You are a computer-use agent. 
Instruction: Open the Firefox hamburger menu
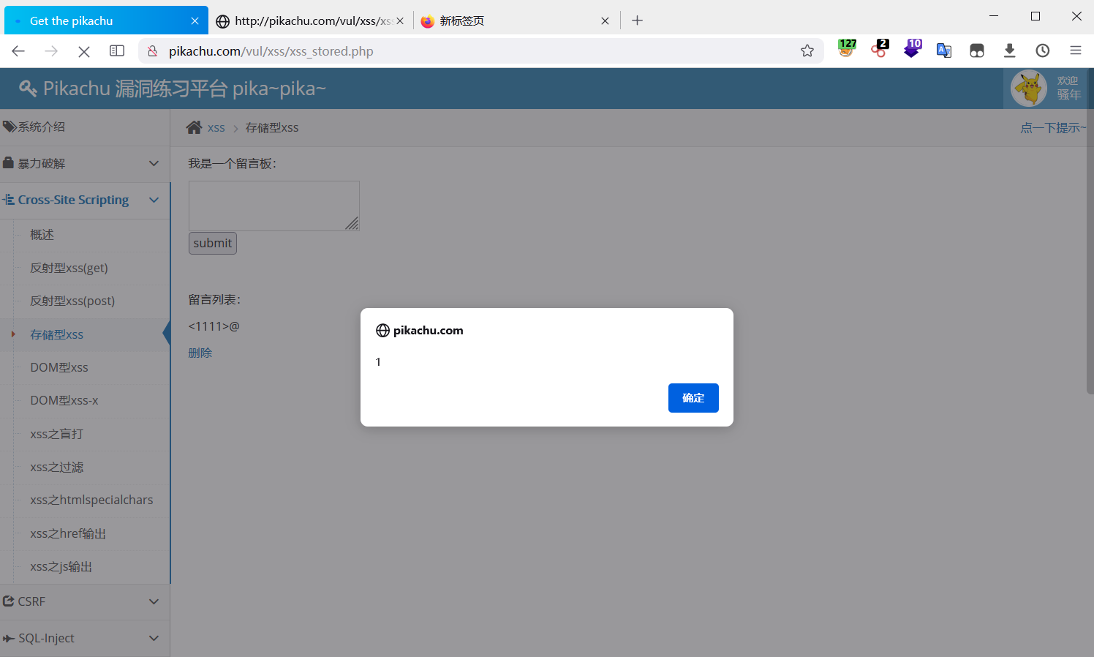point(1076,50)
